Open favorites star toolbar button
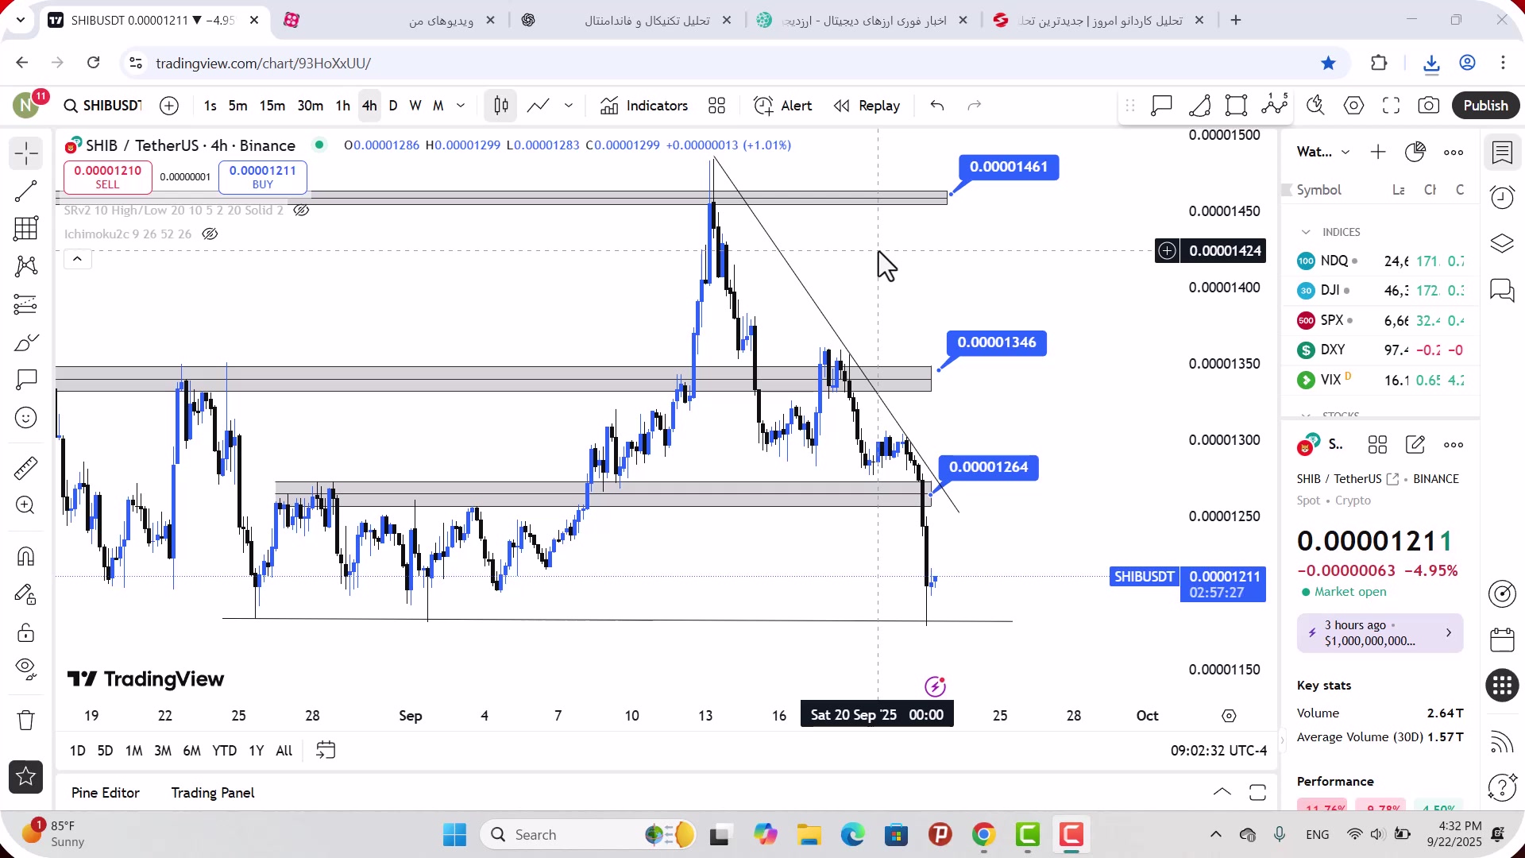 (26, 777)
